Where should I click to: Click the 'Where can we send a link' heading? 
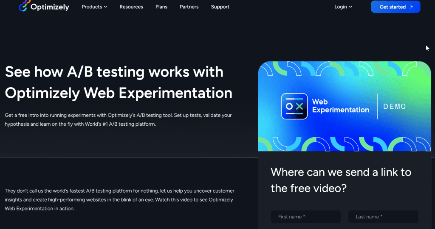coord(341,180)
